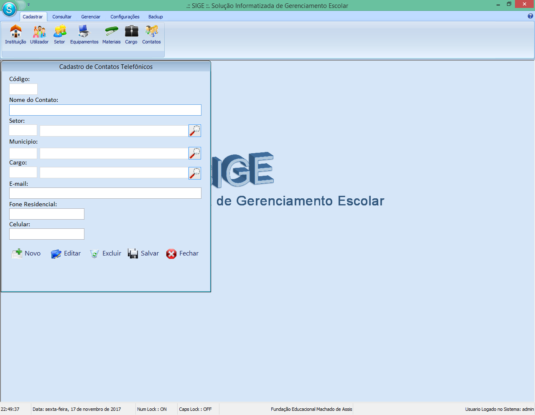The image size is (535, 415).
Task: Click the Municipio lookup magnifier icon
Action: click(x=194, y=153)
